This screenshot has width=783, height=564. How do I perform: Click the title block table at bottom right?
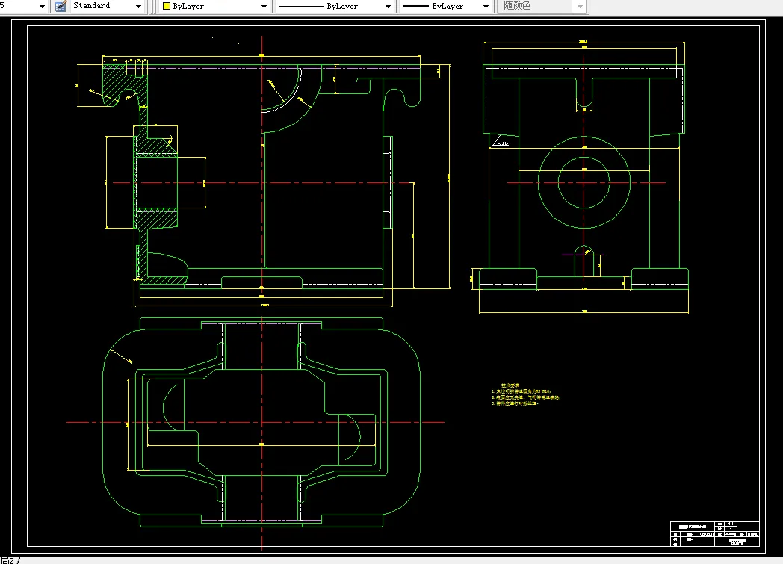tap(714, 533)
